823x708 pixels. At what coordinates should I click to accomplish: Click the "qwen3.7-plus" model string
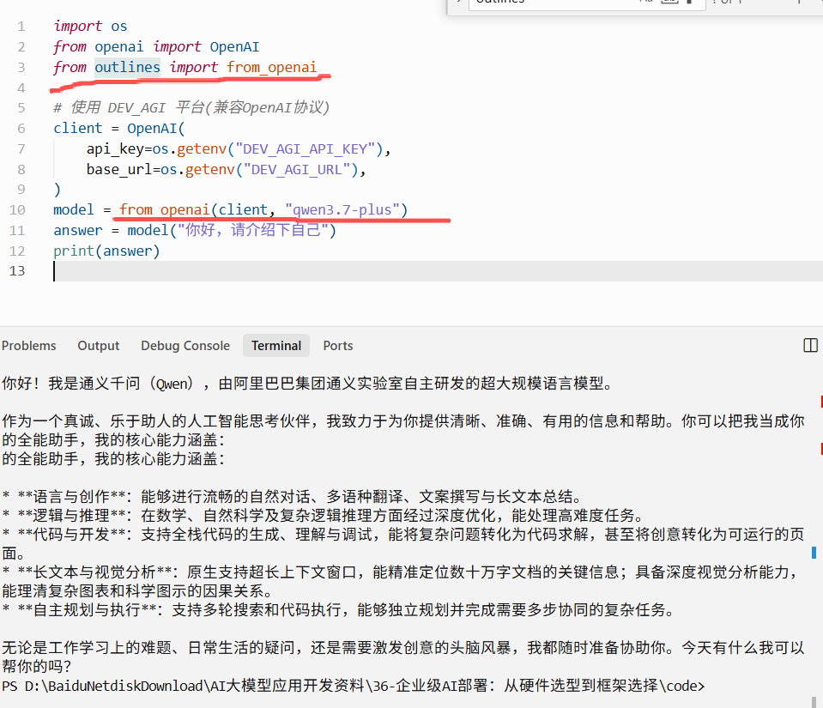point(342,210)
